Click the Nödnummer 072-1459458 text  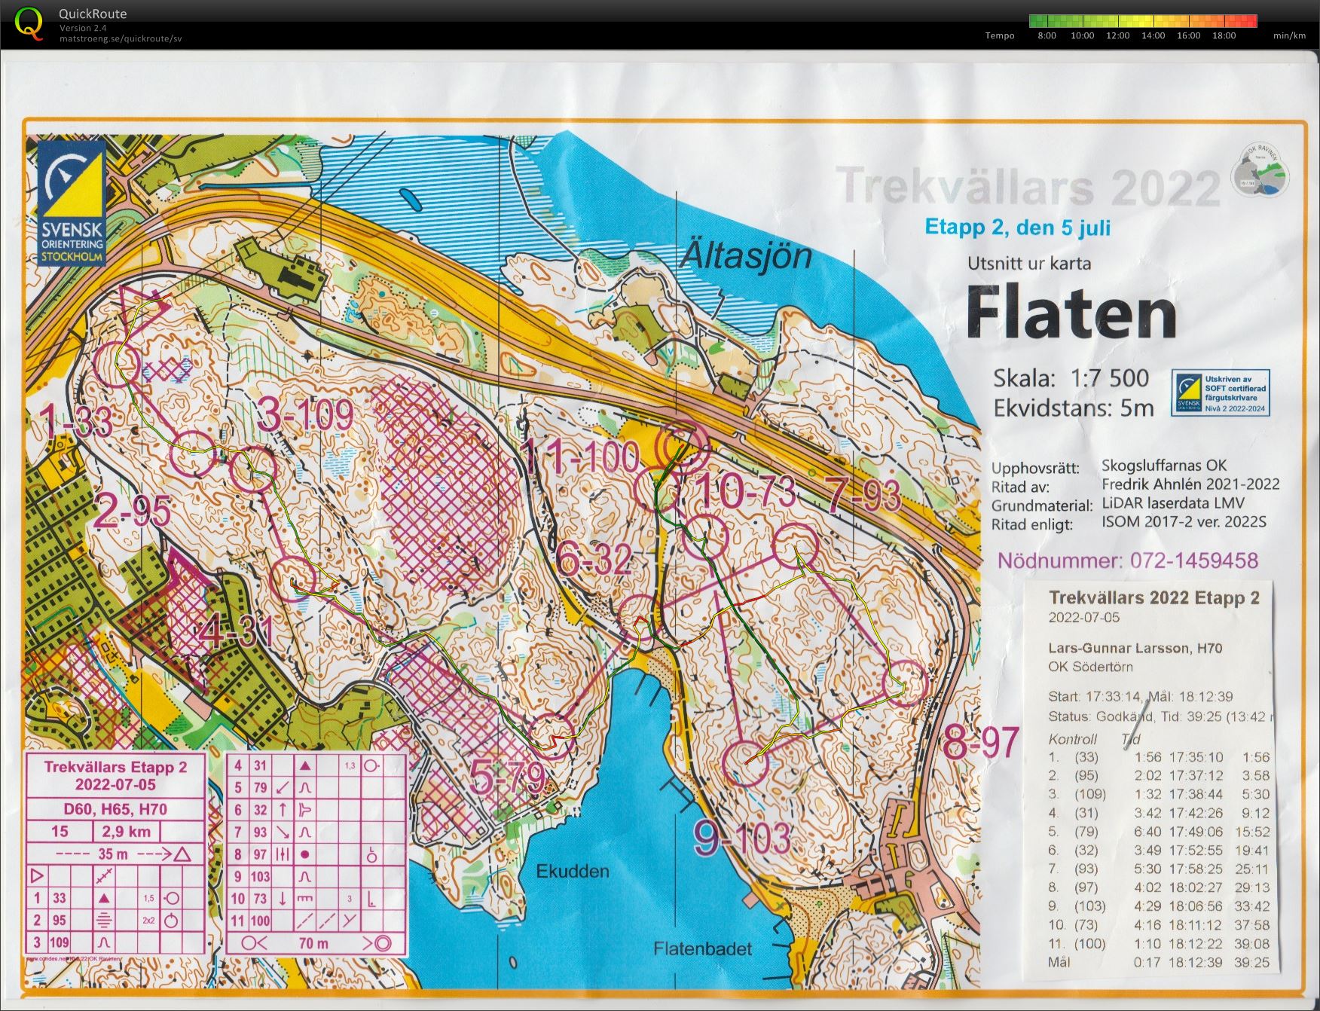pyautogui.click(x=1128, y=560)
